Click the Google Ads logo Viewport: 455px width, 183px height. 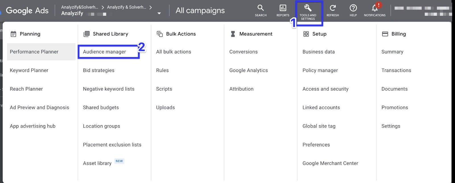pos(27,11)
